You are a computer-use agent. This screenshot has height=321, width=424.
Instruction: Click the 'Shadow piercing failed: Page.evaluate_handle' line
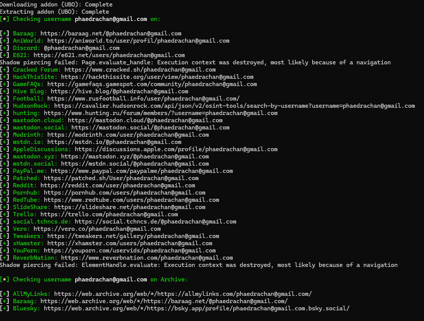click(195, 62)
